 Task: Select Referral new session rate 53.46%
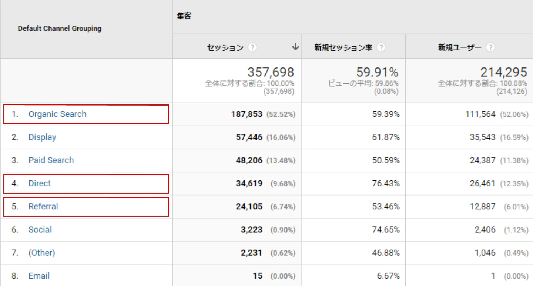pos(386,206)
